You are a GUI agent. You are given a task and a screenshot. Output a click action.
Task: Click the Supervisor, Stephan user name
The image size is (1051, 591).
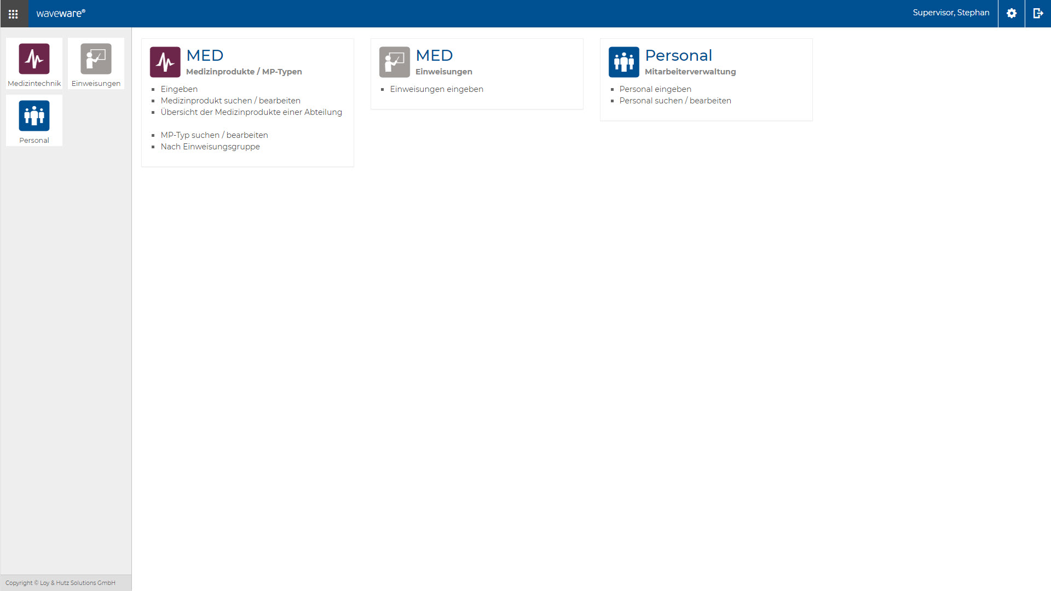pyautogui.click(x=951, y=13)
